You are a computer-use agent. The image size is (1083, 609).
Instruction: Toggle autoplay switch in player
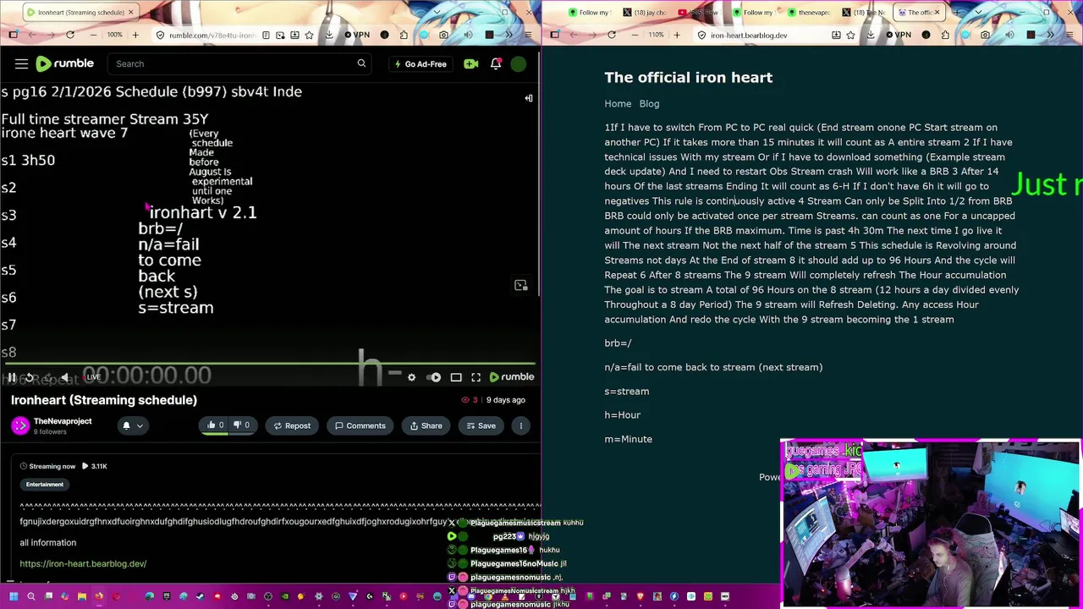click(435, 377)
